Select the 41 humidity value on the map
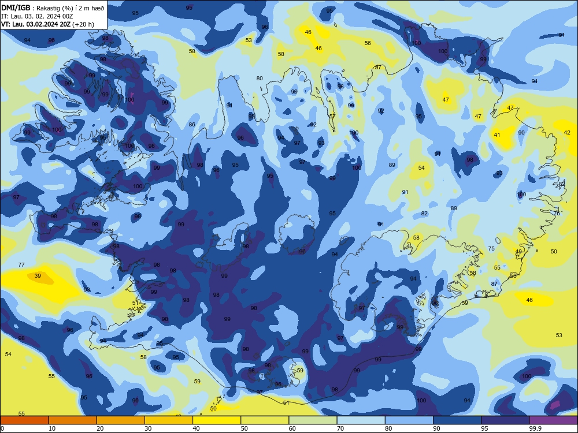The height and width of the screenshot is (433, 578). (x=497, y=135)
